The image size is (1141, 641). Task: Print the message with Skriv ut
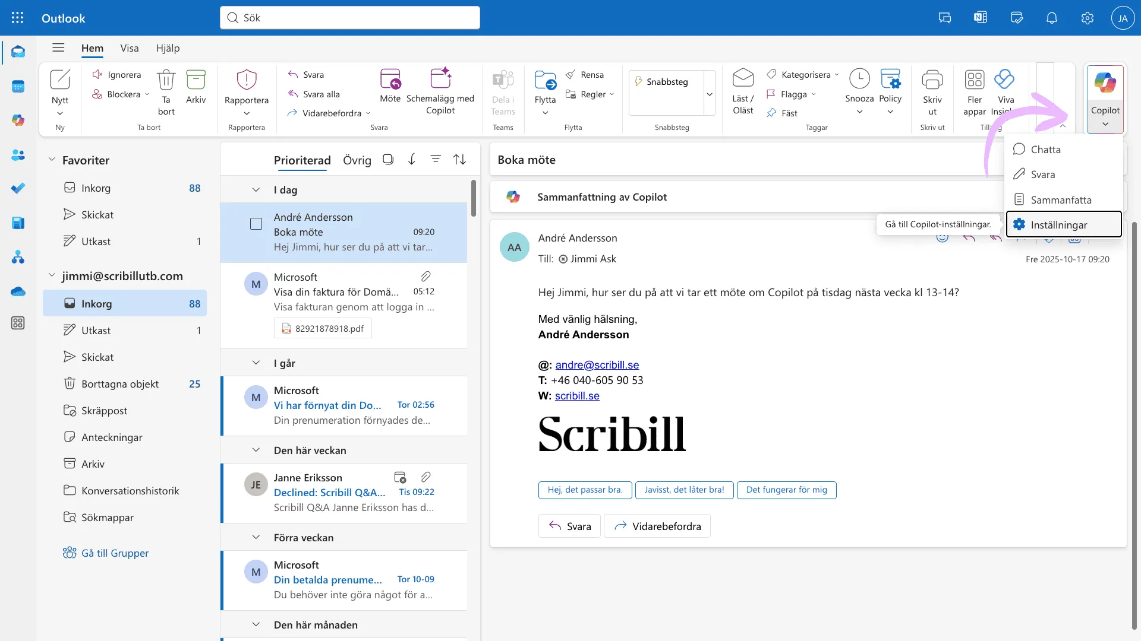pos(932,92)
